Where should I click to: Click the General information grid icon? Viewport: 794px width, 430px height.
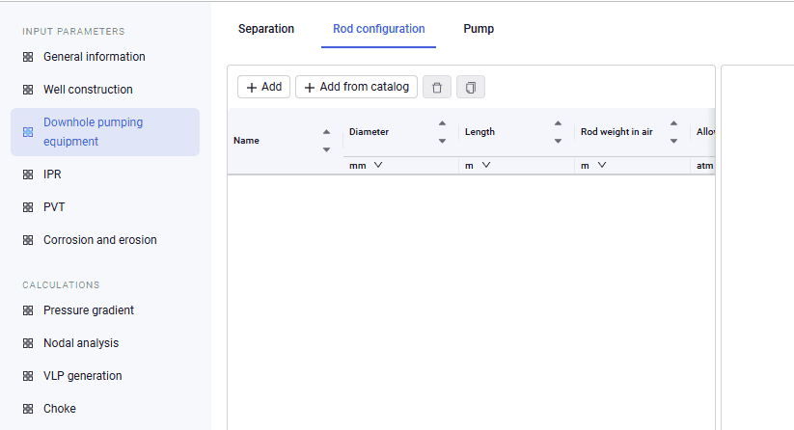[x=28, y=57]
